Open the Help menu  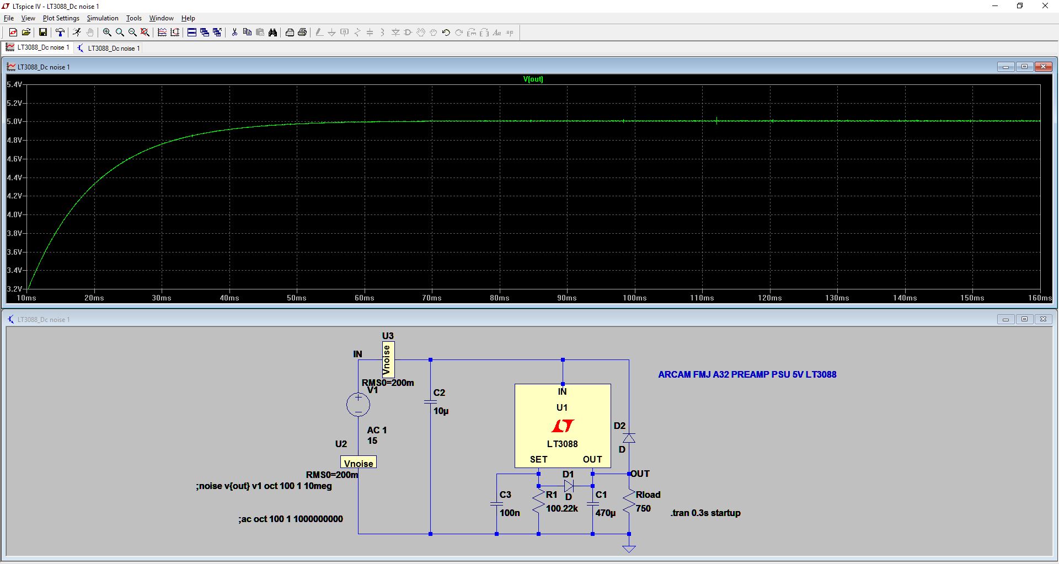coord(188,18)
